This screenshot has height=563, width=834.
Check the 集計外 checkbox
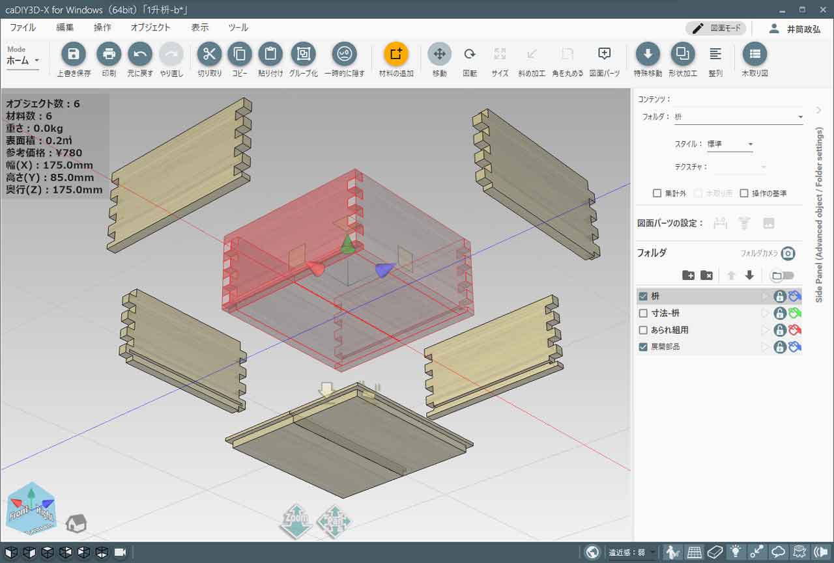[x=657, y=193]
